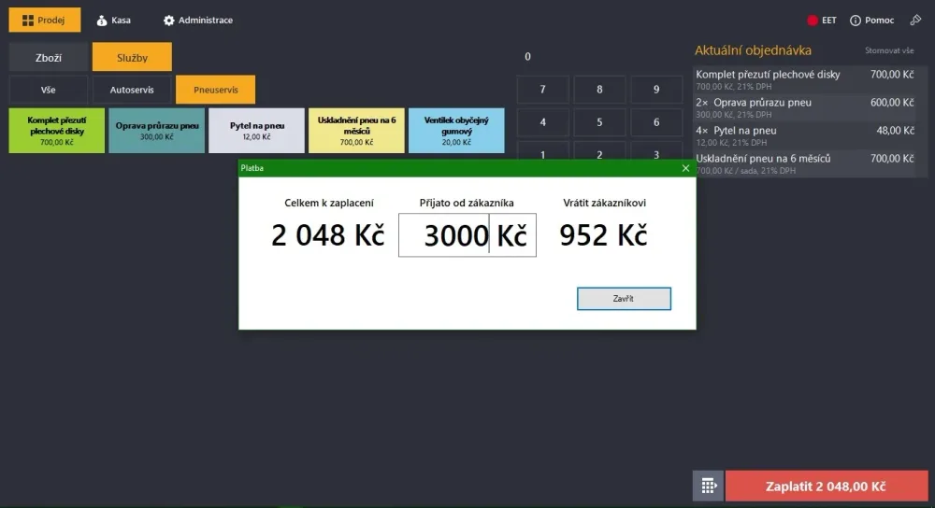
Task: Open the Prodej tab
Action: [45, 21]
